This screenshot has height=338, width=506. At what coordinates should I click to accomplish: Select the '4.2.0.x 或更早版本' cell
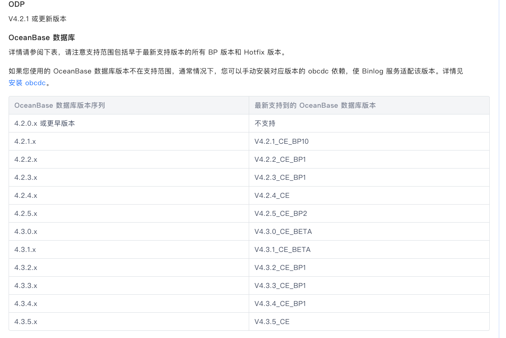(129, 123)
